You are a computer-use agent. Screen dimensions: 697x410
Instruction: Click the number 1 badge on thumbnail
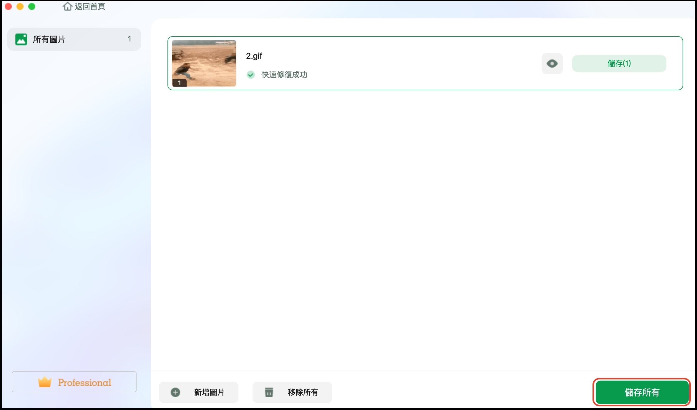[x=179, y=83]
